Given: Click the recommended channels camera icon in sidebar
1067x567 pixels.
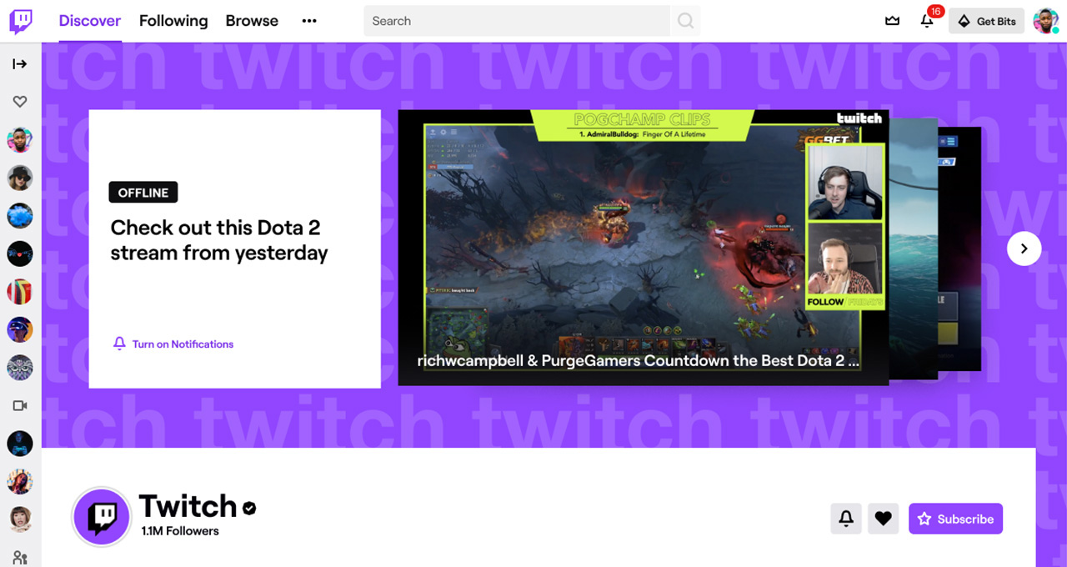Looking at the screenshot, I should click(x=20, y=405).
